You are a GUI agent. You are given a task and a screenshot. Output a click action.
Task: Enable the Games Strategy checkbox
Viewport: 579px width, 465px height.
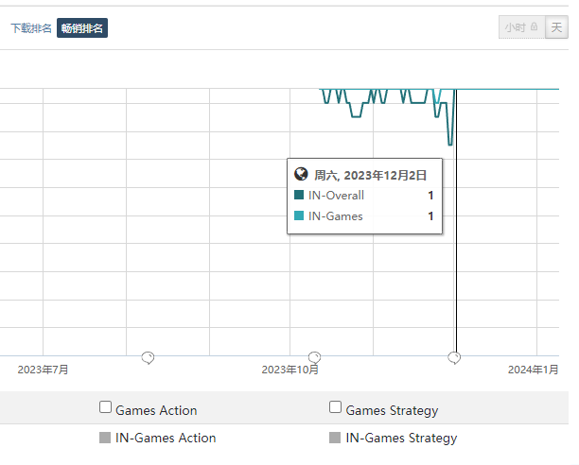(x=335, y=407)
